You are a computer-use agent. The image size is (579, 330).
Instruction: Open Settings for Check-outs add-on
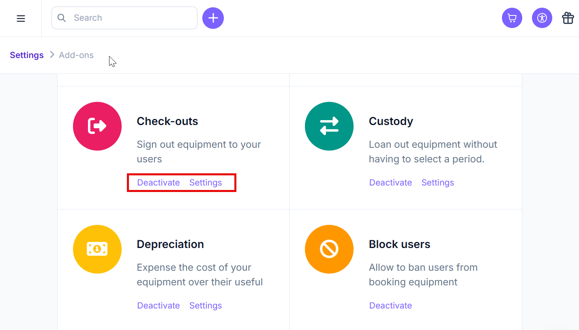point(206,183)
